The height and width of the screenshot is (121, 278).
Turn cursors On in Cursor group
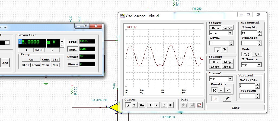(x=142, y=105)
